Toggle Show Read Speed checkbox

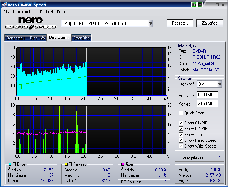tap(181, 140)
